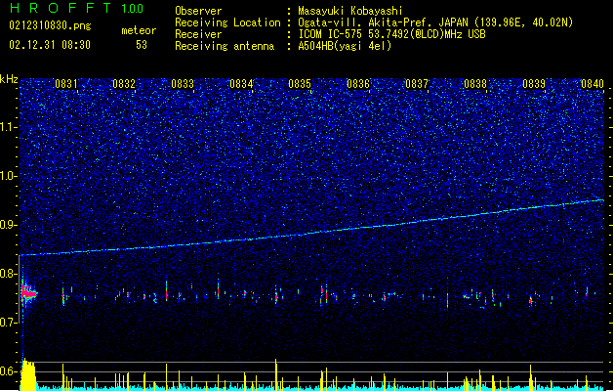This screenshot has height=391, width=614.
Task: Click the kHz axis unit label
Action: tap(9, 79)
